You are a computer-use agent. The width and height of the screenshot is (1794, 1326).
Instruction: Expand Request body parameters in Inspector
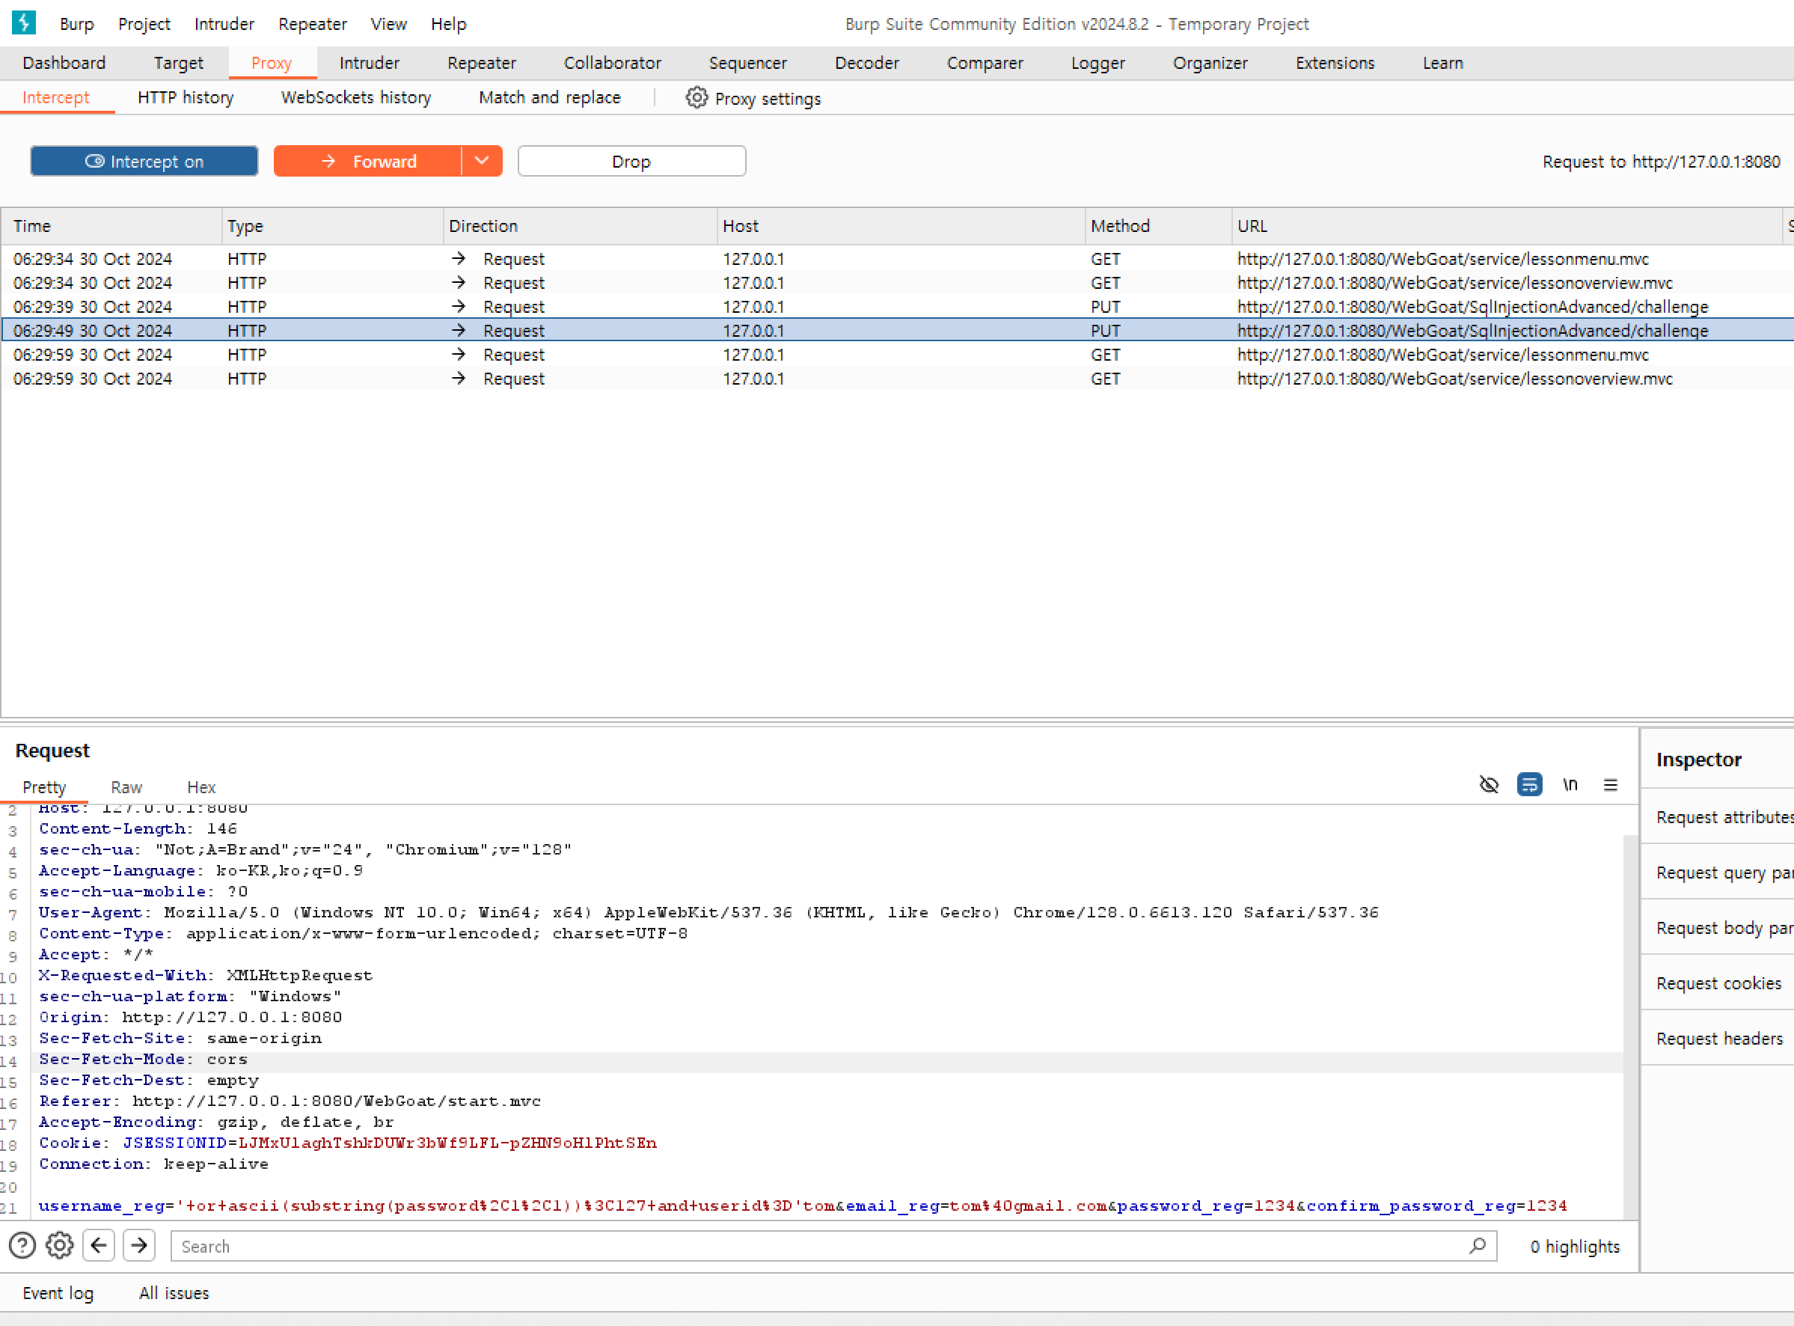pos(1718,927)
